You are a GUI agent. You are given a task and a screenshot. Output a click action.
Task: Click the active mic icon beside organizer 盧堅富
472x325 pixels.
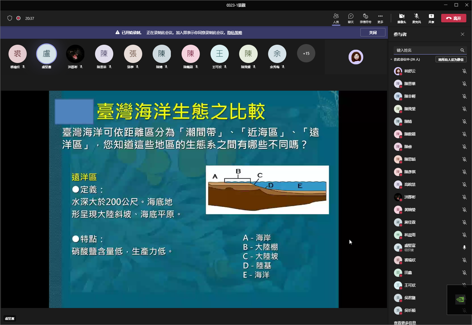464,248
